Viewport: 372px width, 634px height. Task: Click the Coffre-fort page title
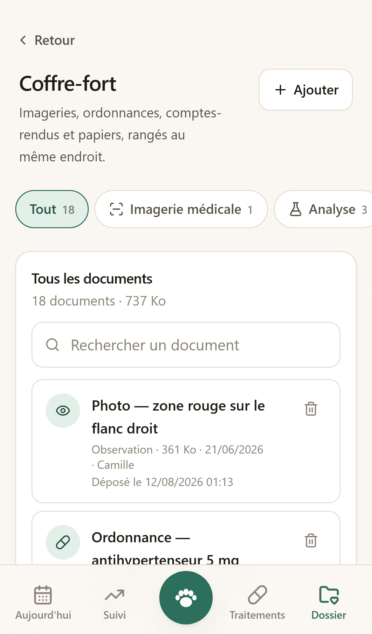click(x=68, y=84)
